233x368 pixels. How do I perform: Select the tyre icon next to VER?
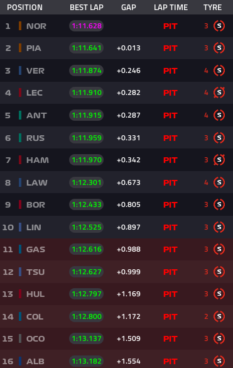219,70
